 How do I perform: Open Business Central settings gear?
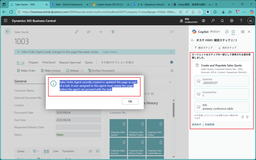click(232, 21)
